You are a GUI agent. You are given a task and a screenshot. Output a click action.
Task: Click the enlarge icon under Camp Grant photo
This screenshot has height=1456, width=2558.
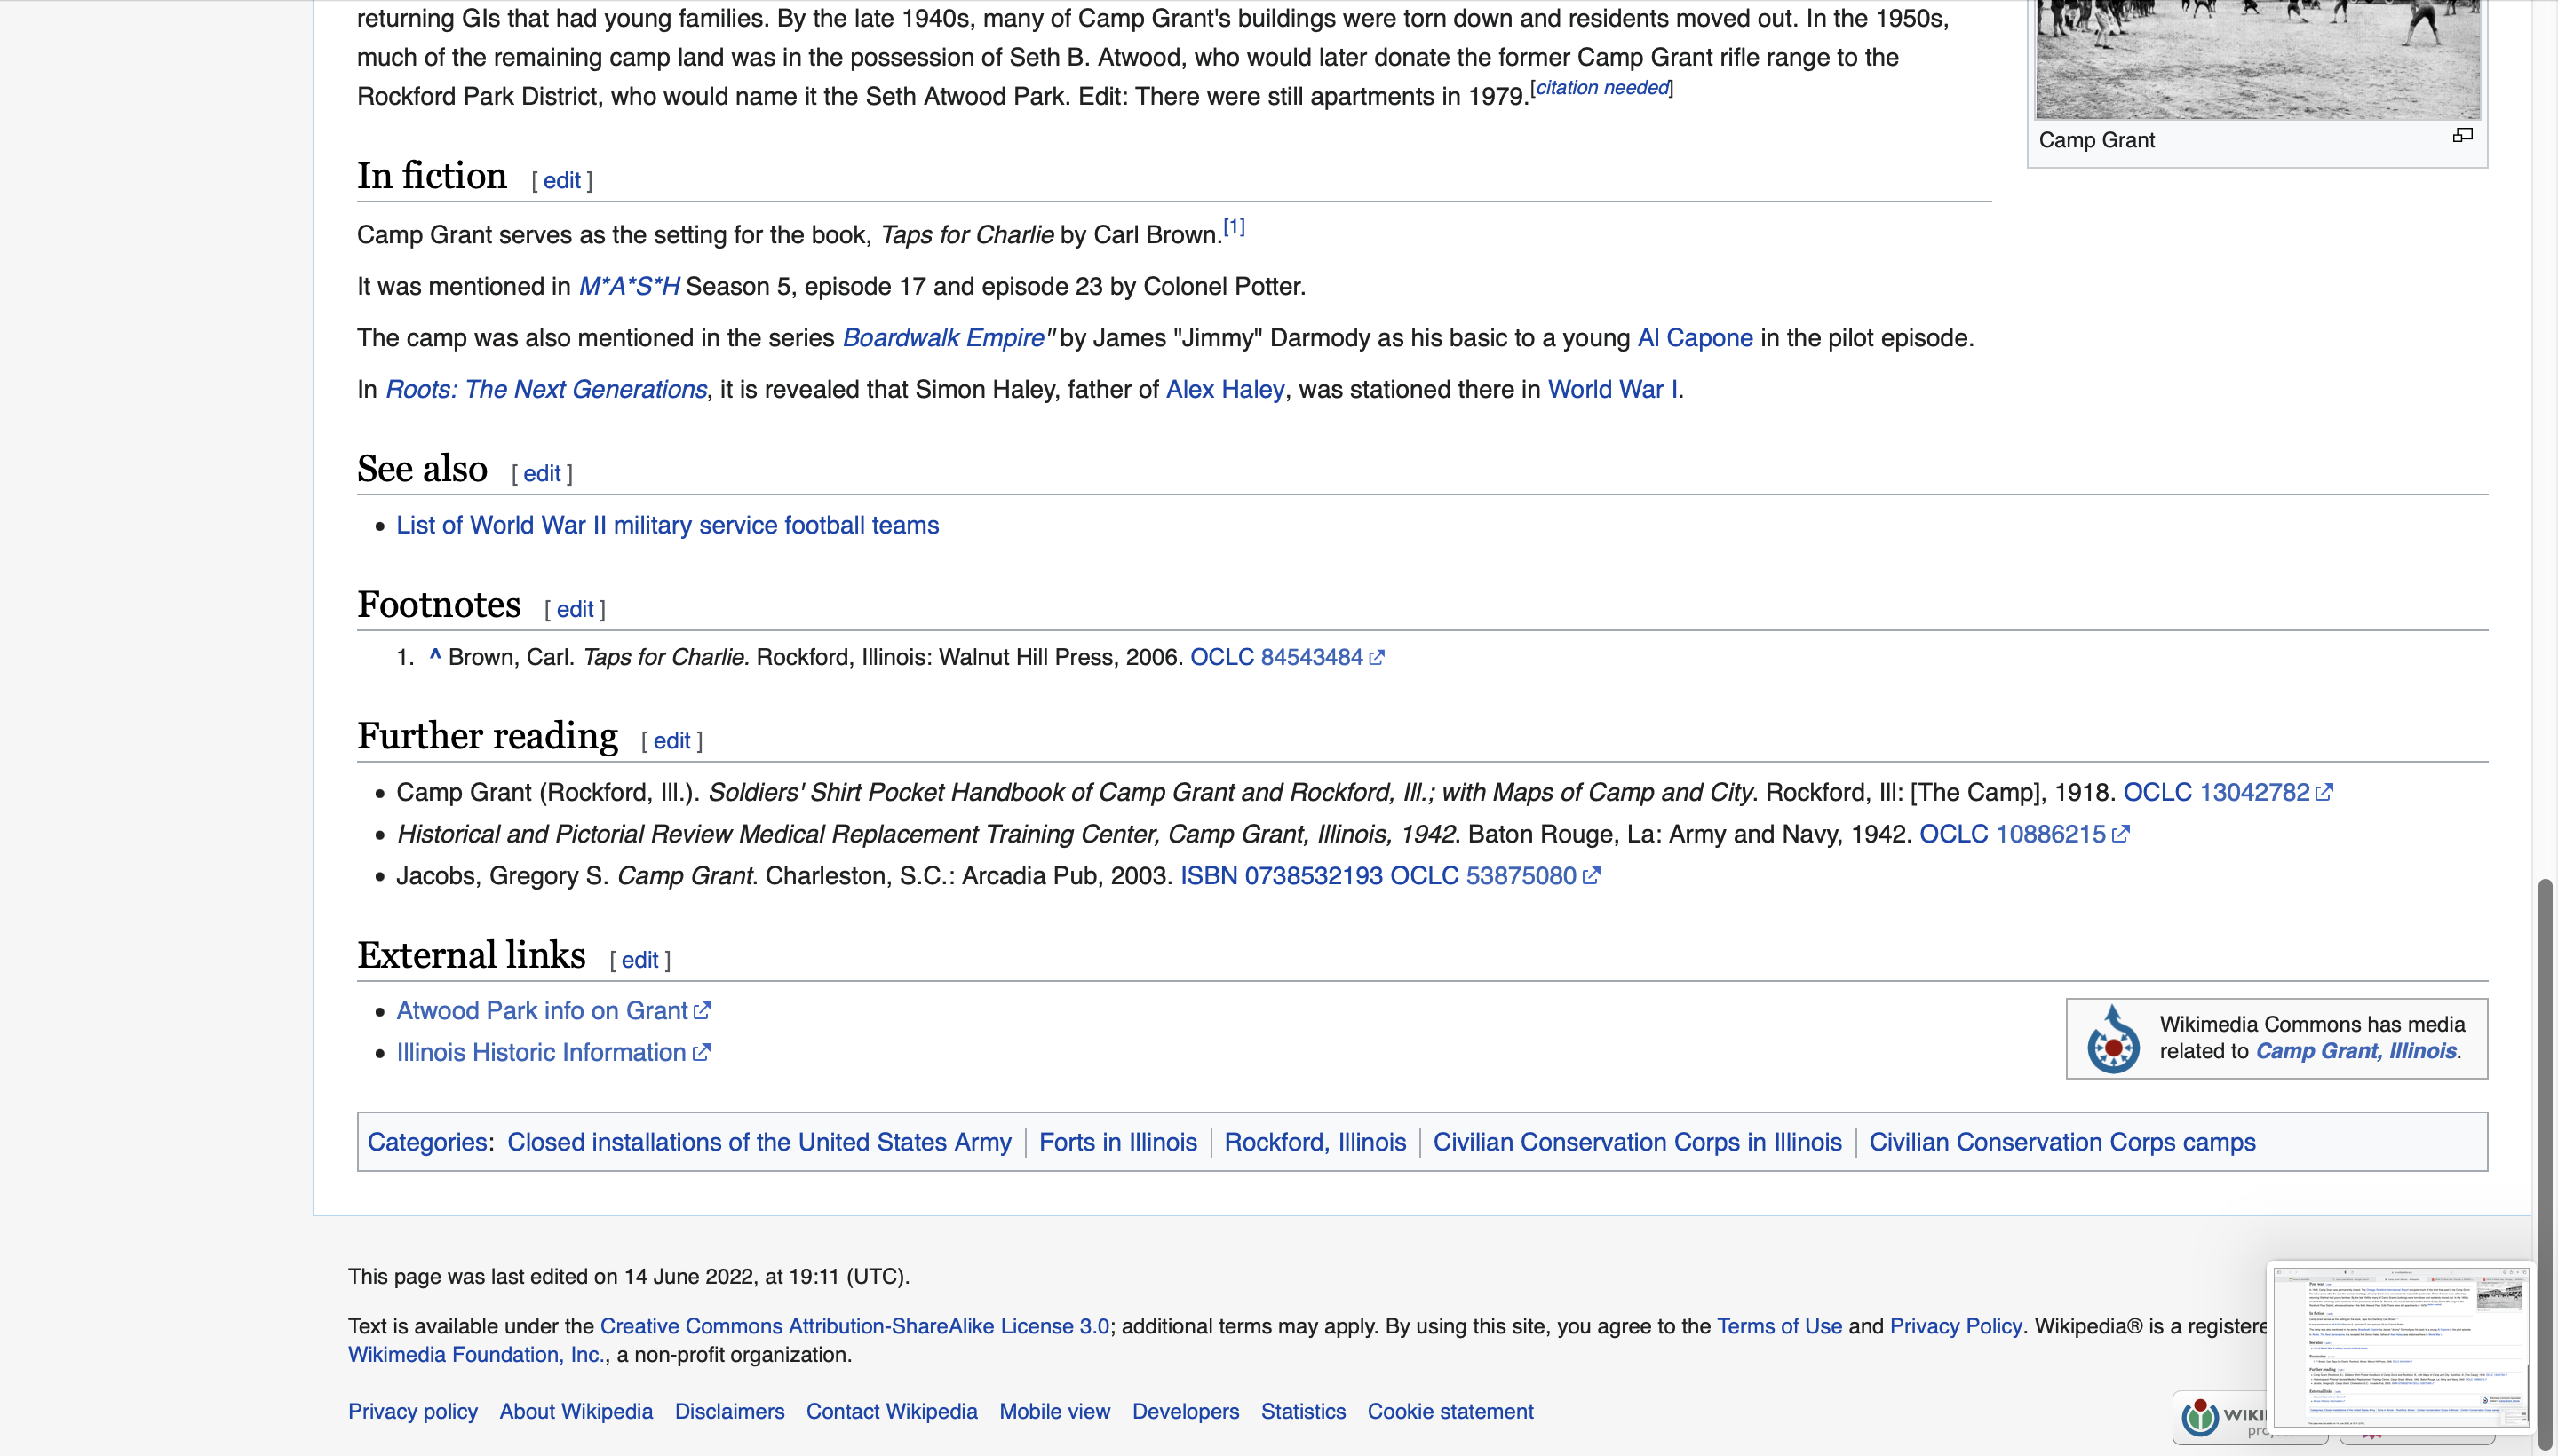click(x=2462, y=136)
